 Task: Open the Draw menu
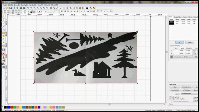[17, 5]
